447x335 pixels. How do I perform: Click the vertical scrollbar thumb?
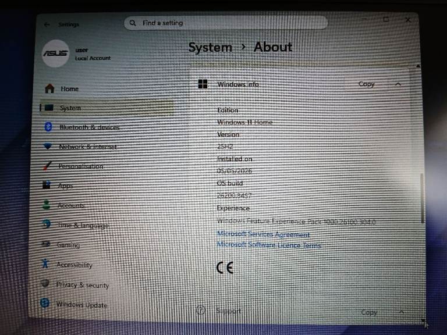pos(422,198)
